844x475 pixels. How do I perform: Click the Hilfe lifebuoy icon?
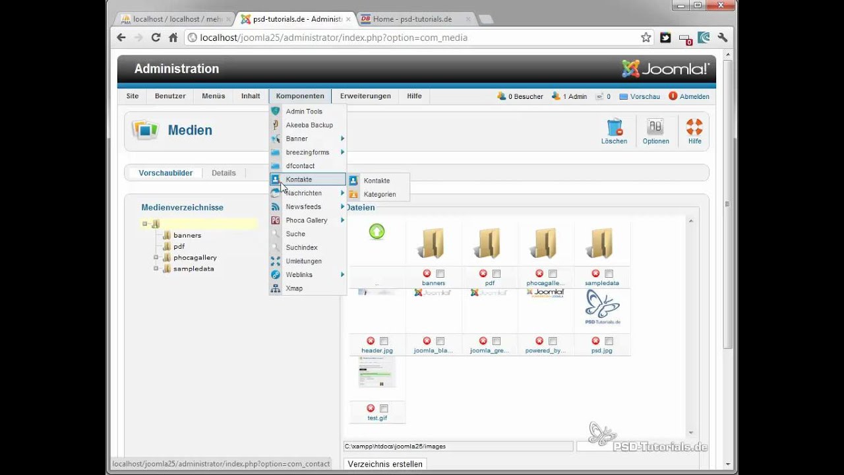pyautogui.click(x=694, y=127)
